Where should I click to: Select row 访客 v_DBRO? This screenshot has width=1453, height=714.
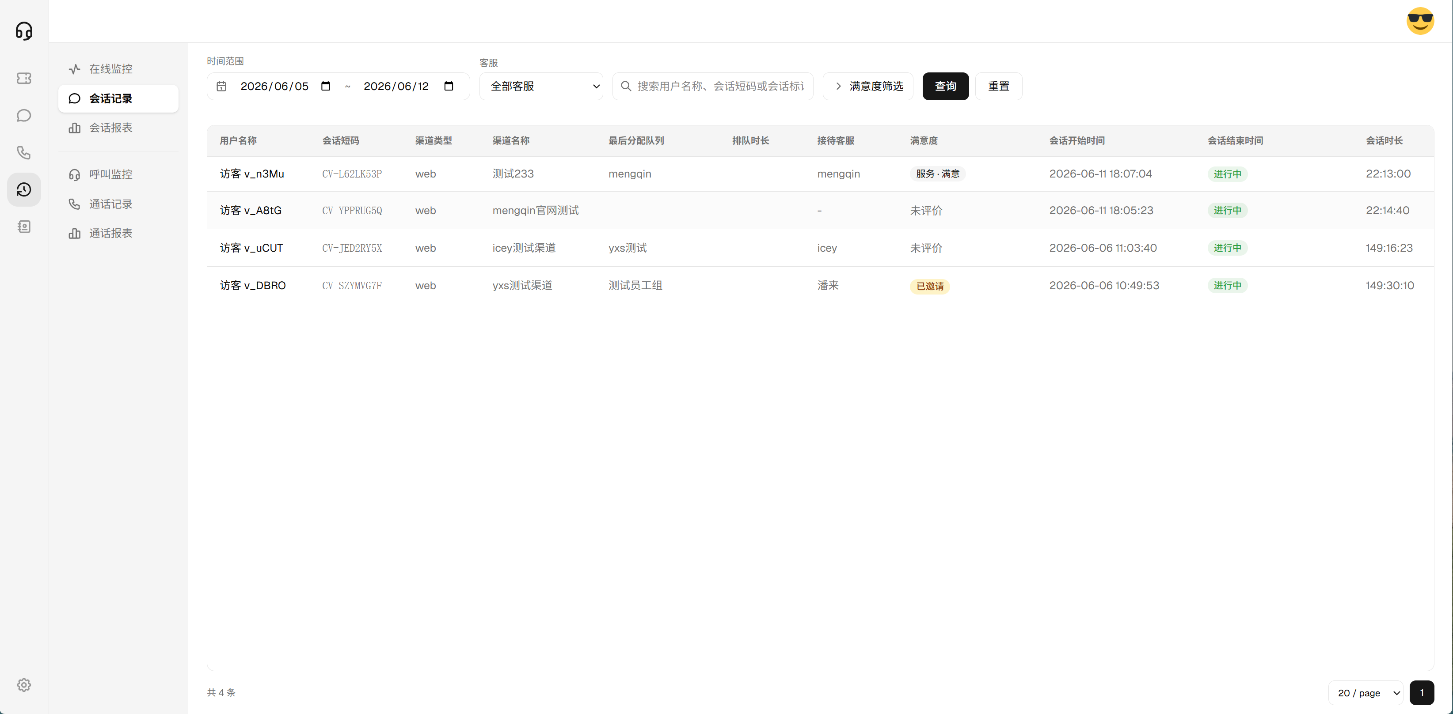pos(820,285)
